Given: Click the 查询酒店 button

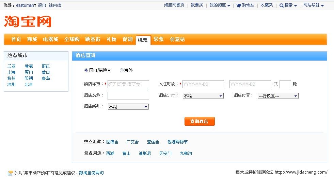Looking at the screenshot, I should click(200, 121).
